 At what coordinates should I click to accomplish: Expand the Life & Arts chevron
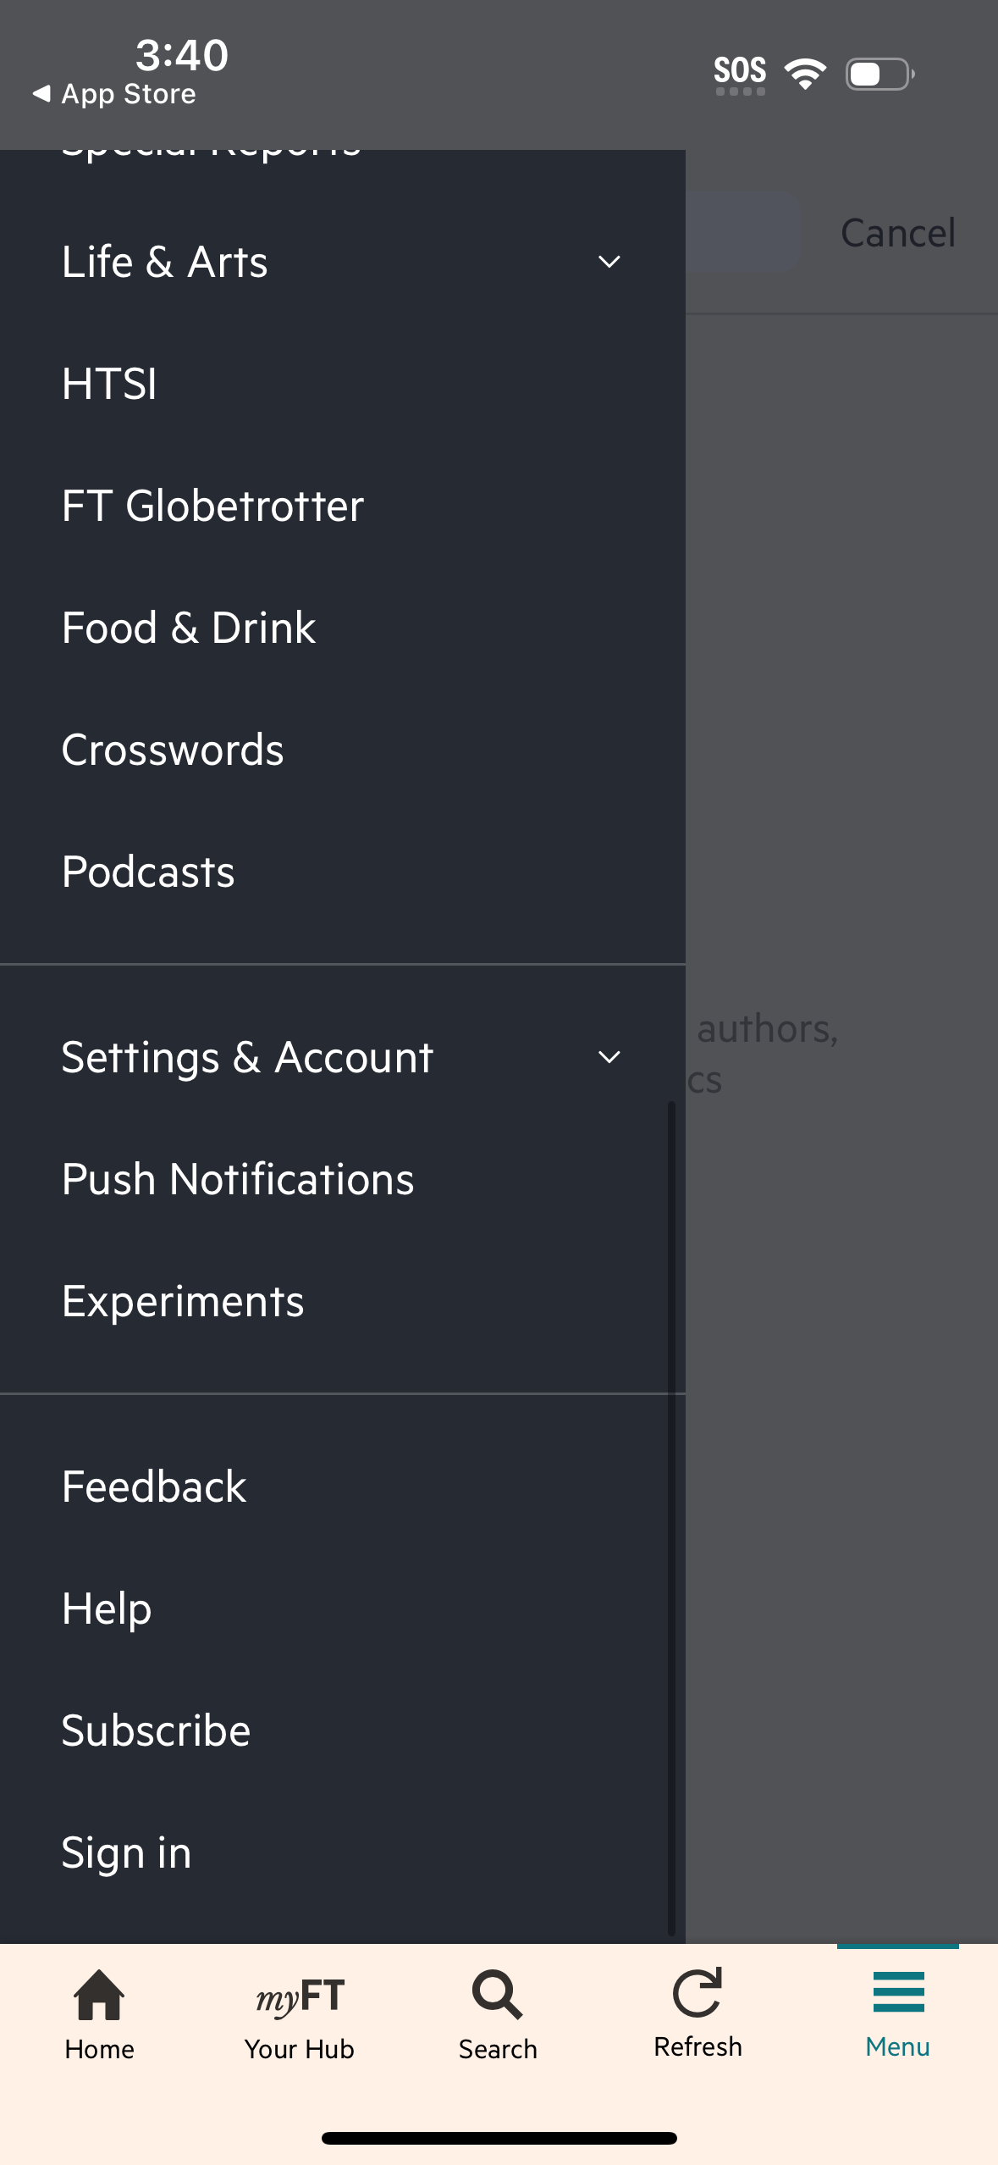point(609,262)
